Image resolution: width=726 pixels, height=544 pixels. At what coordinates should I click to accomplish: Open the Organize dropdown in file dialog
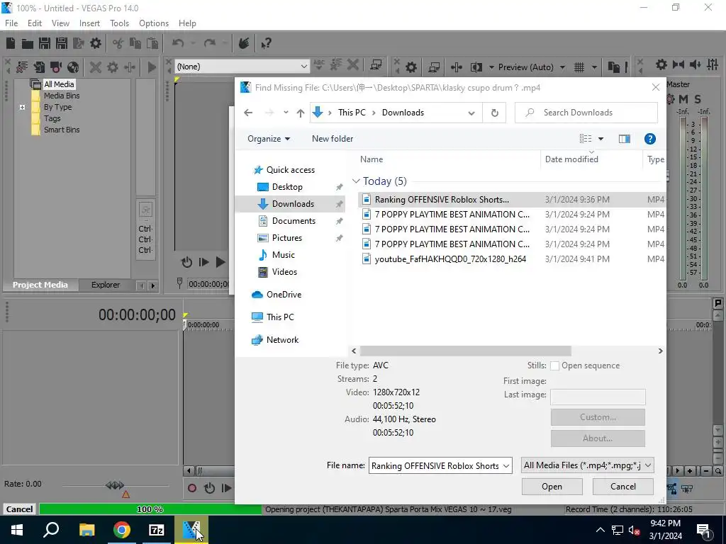click(x=269, y=139)
